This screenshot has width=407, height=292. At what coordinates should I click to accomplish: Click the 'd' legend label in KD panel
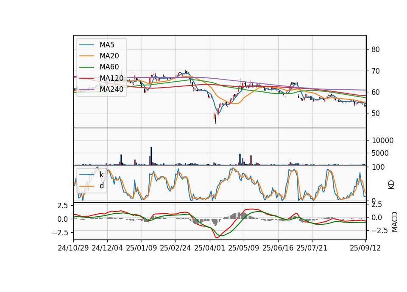pyautogui.click(x=102, y=186)
